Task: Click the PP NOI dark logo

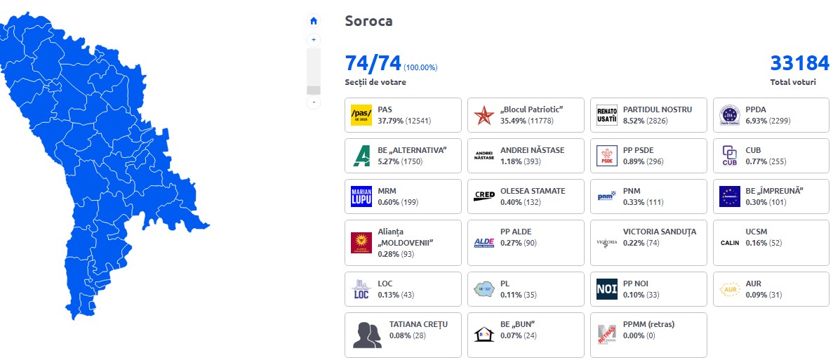Action: 607,289
